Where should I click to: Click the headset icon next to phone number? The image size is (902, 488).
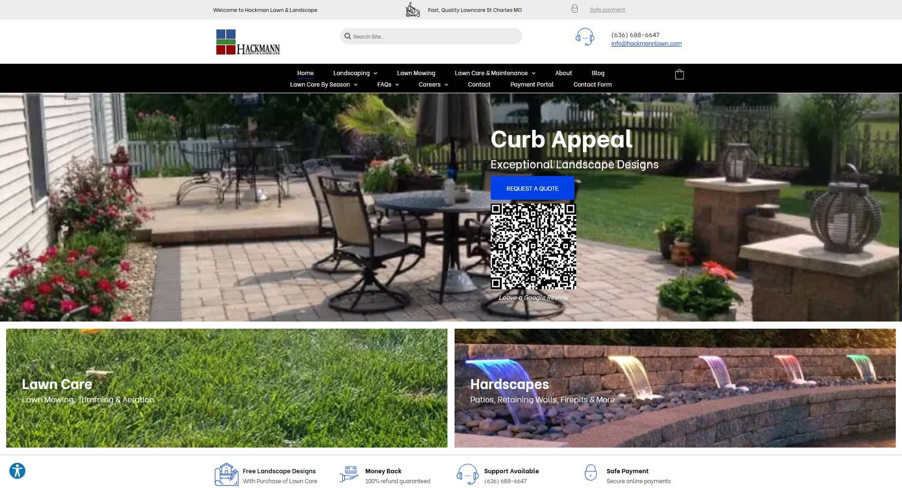(x=584, y=37)
